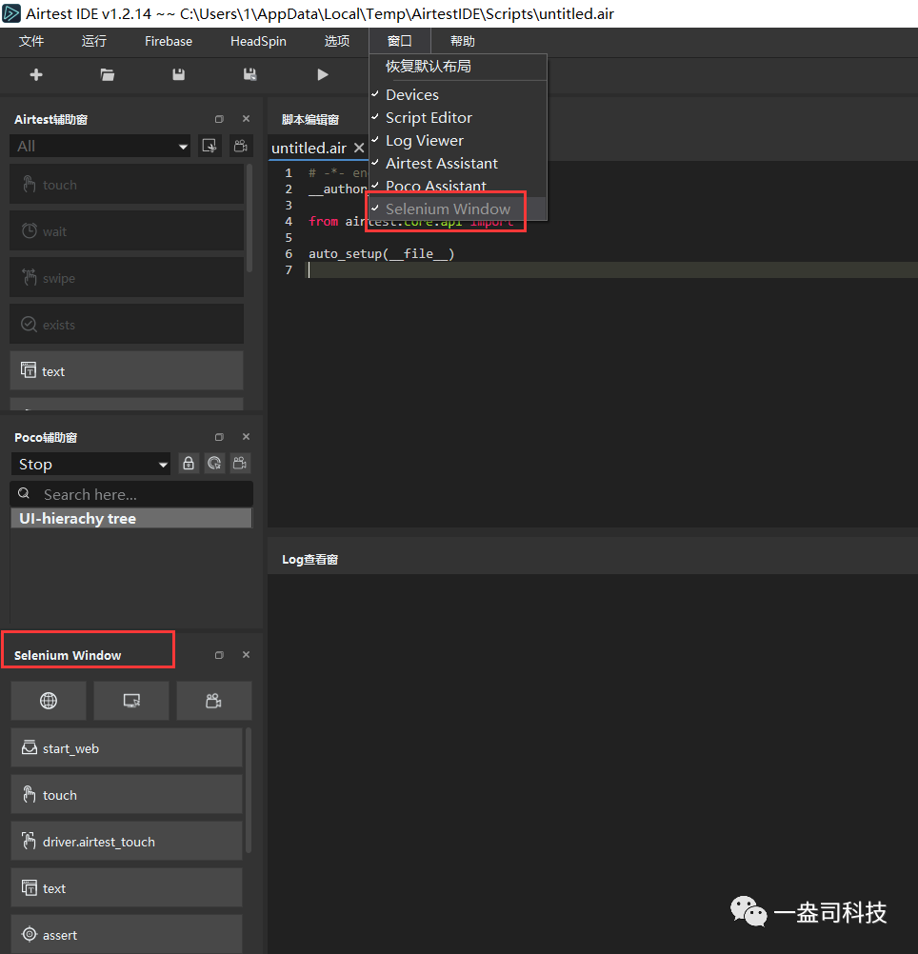Click the auto_setup(__file__) code line

[x=382, y=253]
